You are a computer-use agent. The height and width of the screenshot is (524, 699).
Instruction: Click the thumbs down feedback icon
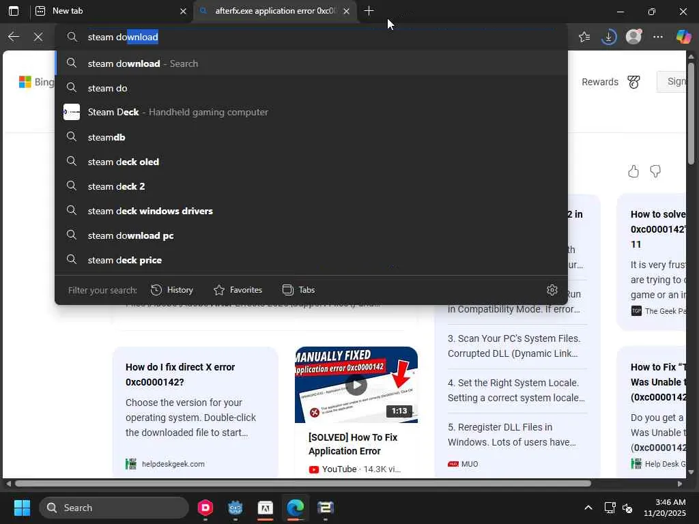655,171
